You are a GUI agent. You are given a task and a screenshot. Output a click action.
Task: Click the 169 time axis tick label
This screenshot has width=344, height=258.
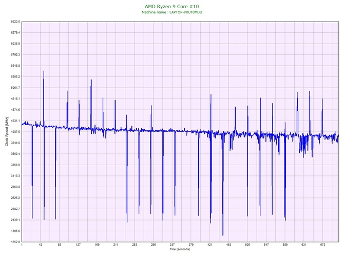tap(97, 245)
